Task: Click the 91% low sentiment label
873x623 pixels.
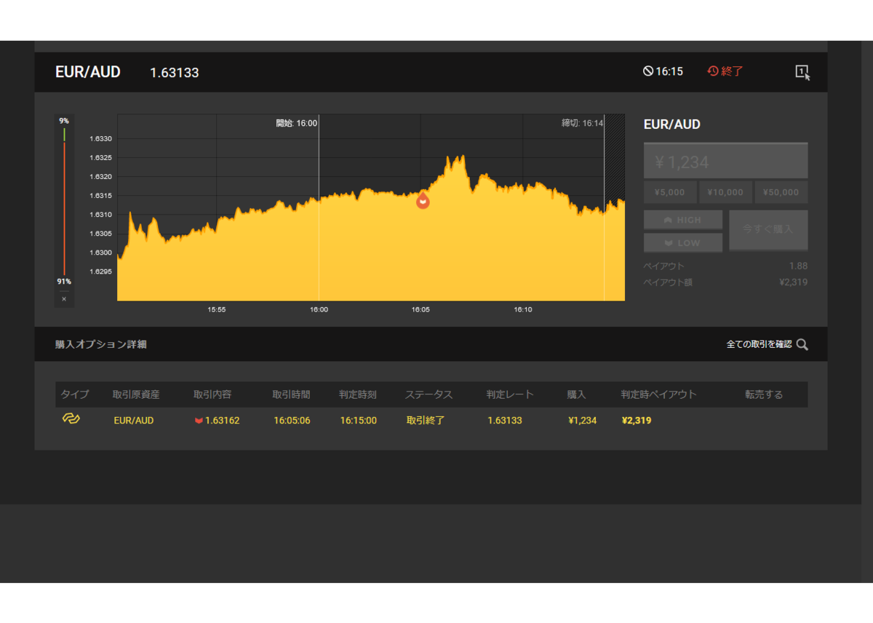Action: click(64, 282)
